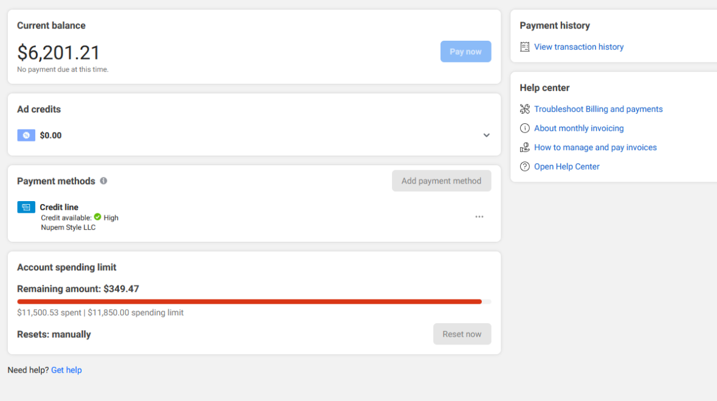This screenshot has width=717, height=401.
Task: Click the ad credits coupon icon
Action: tap(26, 135)
